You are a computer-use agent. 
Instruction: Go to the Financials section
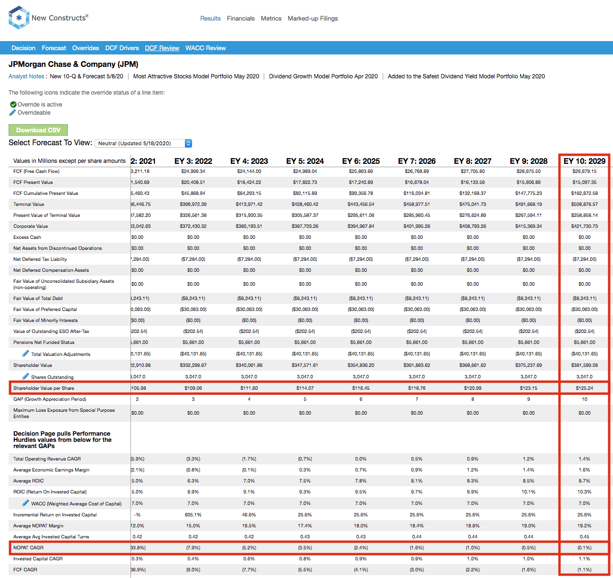(241, 19)
